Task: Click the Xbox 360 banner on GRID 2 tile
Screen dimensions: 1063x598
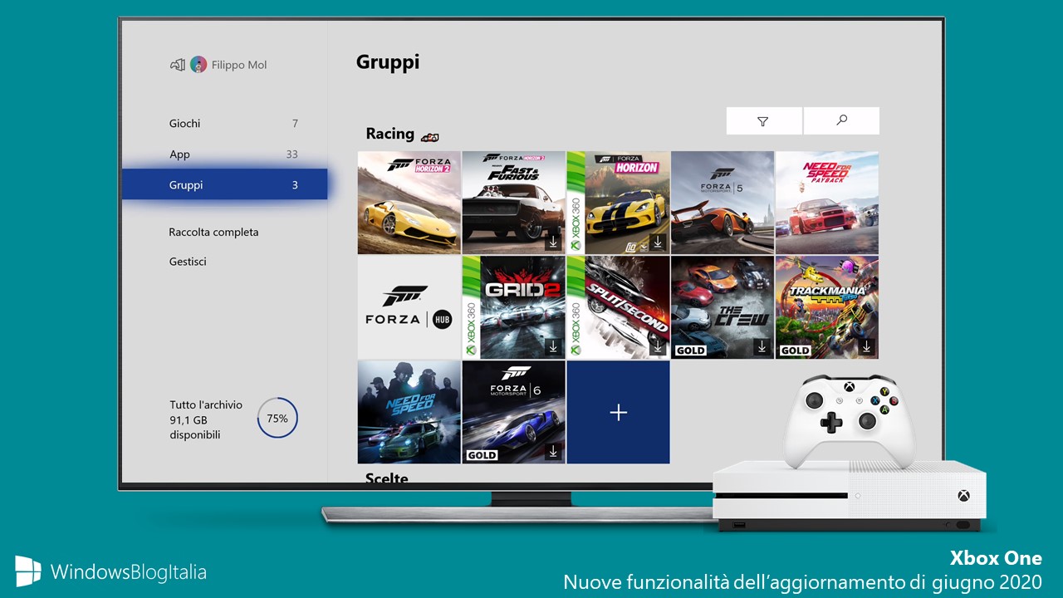Action: pos(471,307)
